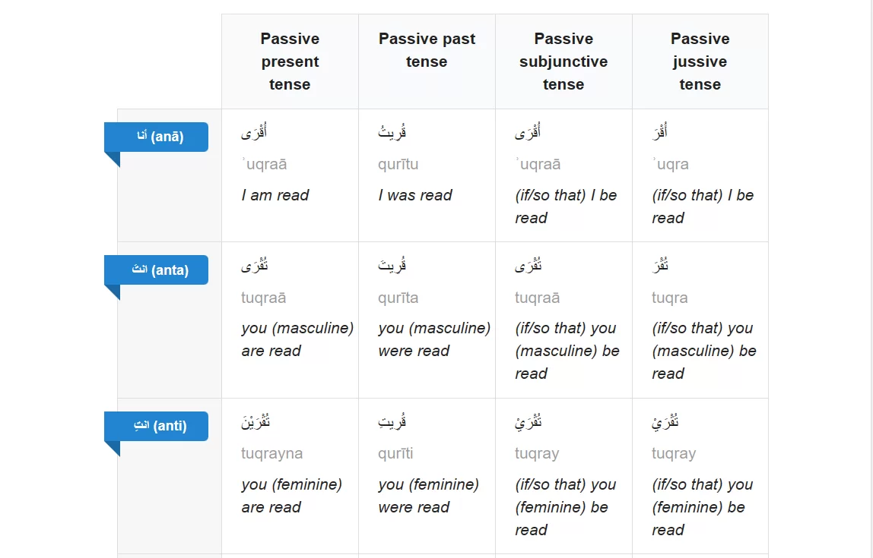The width and height of the screenshot is (873, 558).
Task: Click the blue anta pronoun label
Action: (x=157, y=270)
